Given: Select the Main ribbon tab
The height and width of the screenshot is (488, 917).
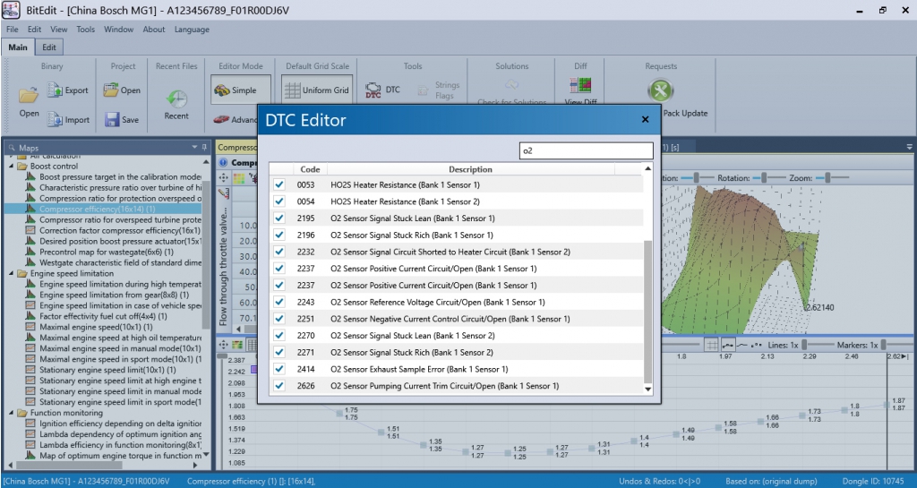Looking at the screenshot, I should click(x=18, y=47).
